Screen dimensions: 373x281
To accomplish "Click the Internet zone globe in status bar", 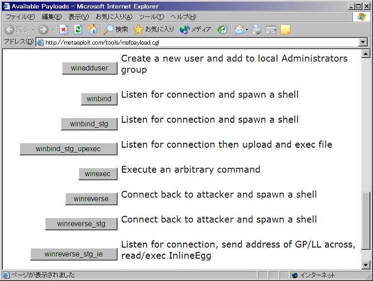I will click(294, 275).
